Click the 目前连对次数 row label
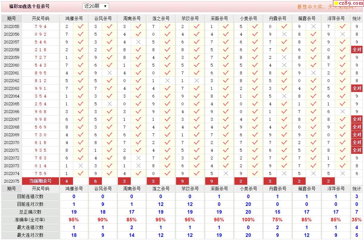Viewport: 364px width, 241px height. tap(30, 204)
